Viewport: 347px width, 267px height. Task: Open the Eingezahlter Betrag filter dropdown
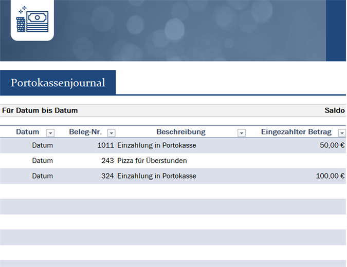pos(342,133)
